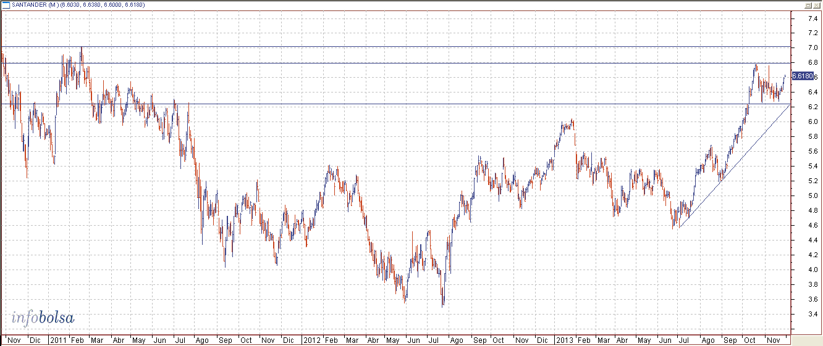This screenshot has width=823, height=346.
Task: Select the current price label 6.6180
Action: click(802, 76)
